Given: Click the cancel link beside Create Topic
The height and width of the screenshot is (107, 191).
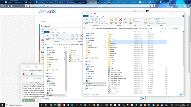Looking at the screenshot, I should [x=39, y=101].
